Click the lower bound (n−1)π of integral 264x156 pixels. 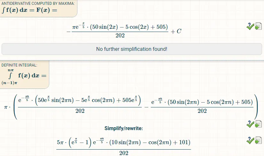9,83
